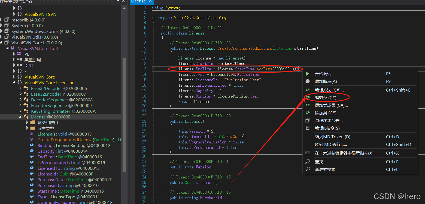Select StartTime : DateTime field in tree

(71, 191)
